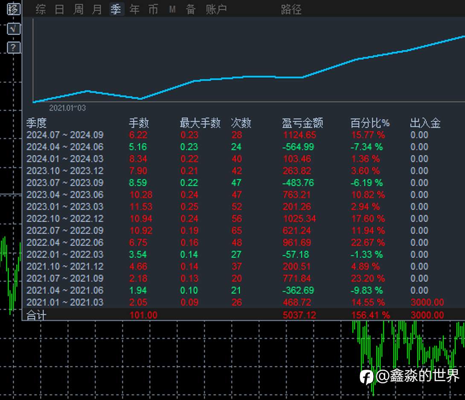Click profit value 1025.34
This screenshot has width=465, height=400.
click(x=299, y=218)
